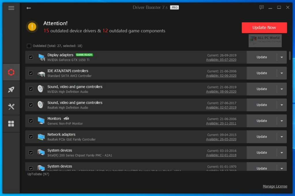Screen dimensions: 295x196
Task: Click the PRO badge next to Driver Booster
Action: click(x=174, y=7)
